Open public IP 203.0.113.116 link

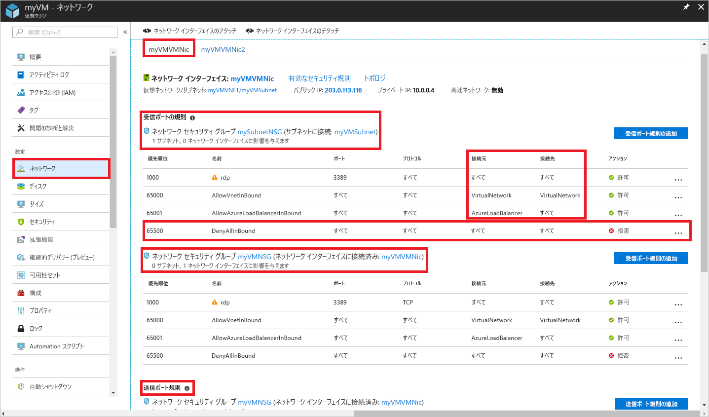tap(343, 90)
